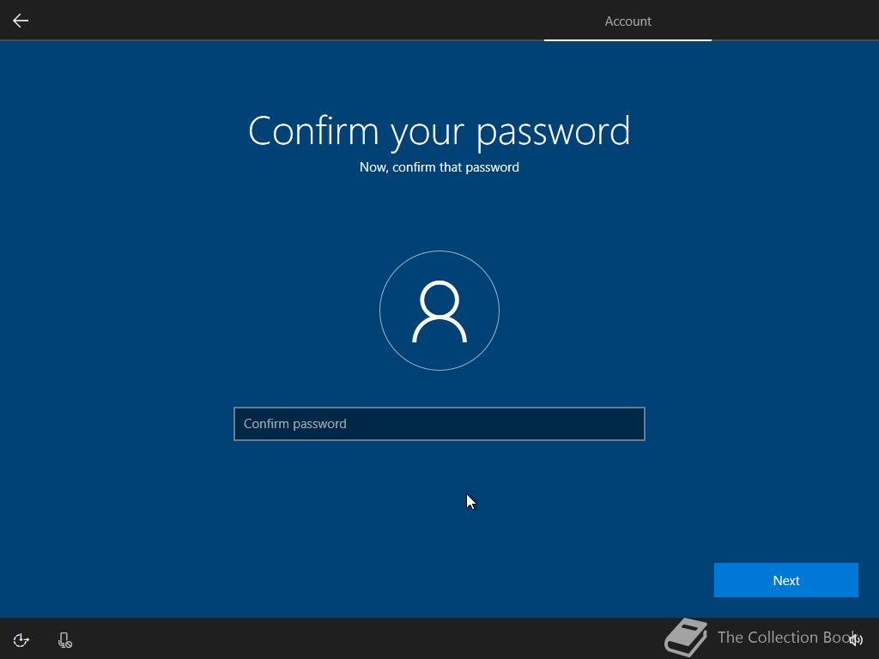This screenshot has height=659, width=879.
Task: Go back with the arrow icon
Action: pos(21,21)
